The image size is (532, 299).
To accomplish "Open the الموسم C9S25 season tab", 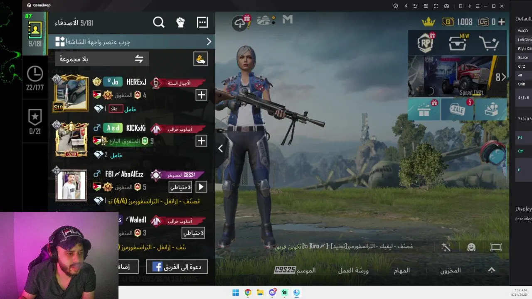I will (295, 270).
